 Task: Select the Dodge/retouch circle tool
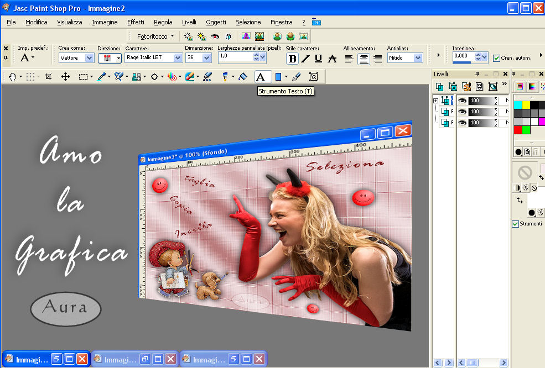click(x=154, y=77)
